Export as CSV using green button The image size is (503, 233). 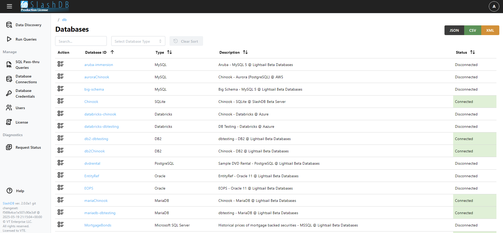[x=472, y=30]
